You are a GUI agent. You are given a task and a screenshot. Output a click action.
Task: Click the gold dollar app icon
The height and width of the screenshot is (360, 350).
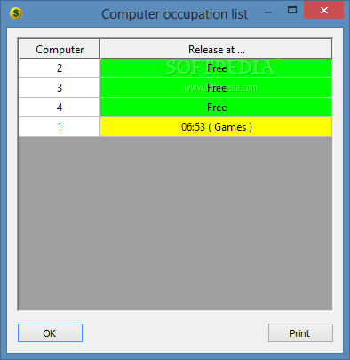tap(16, 13)
